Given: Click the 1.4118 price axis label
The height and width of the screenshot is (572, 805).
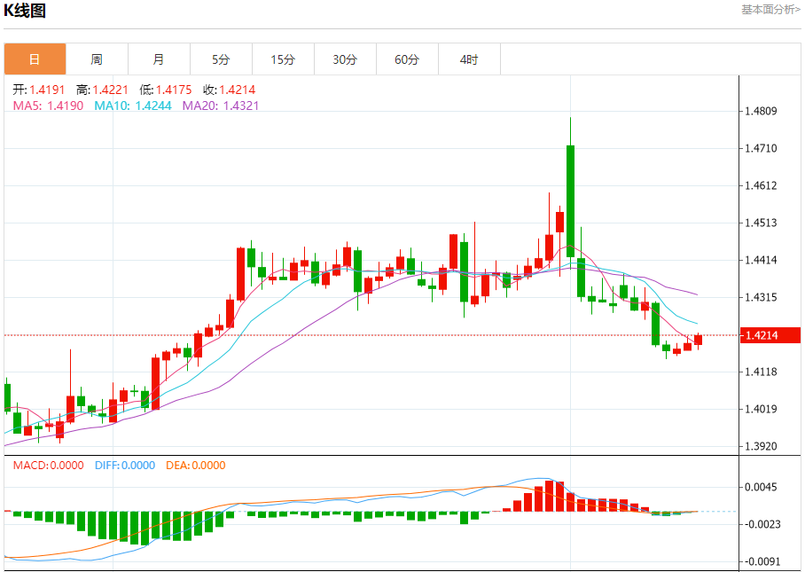Looking at the screenshot, I should pos(762,372).
